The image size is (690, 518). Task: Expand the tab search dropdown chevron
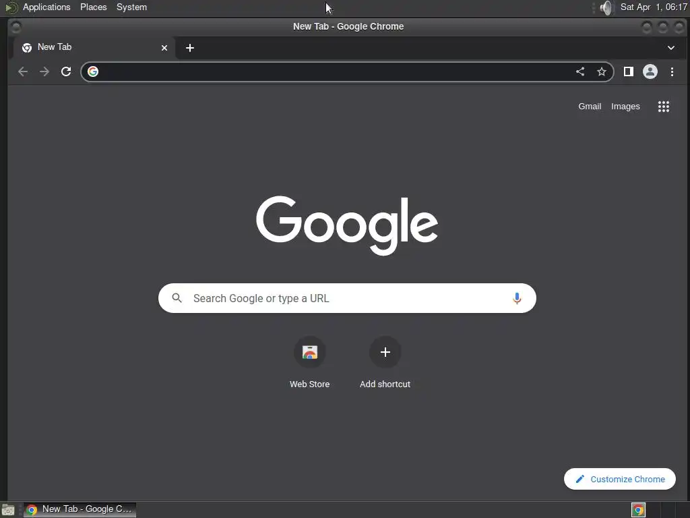pos(671,48)
